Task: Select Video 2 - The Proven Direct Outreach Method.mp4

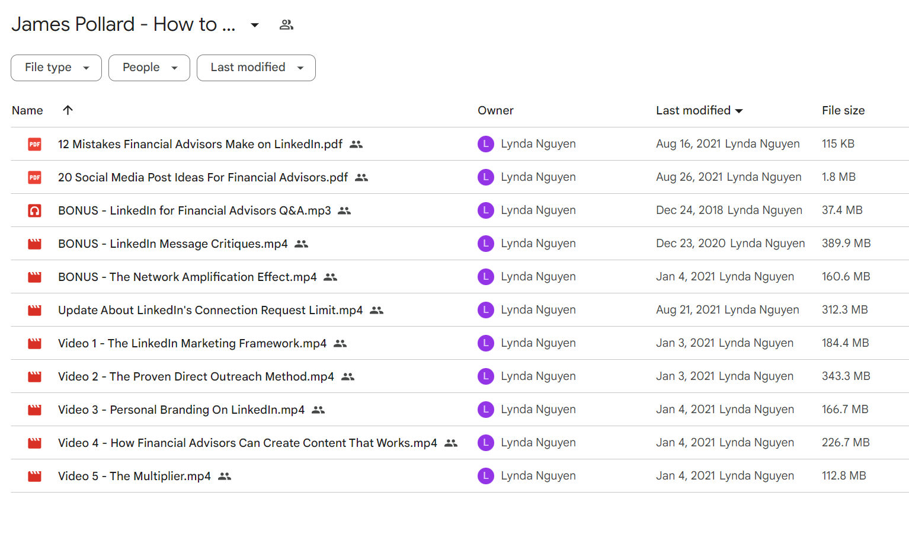Action: point(196,376)
